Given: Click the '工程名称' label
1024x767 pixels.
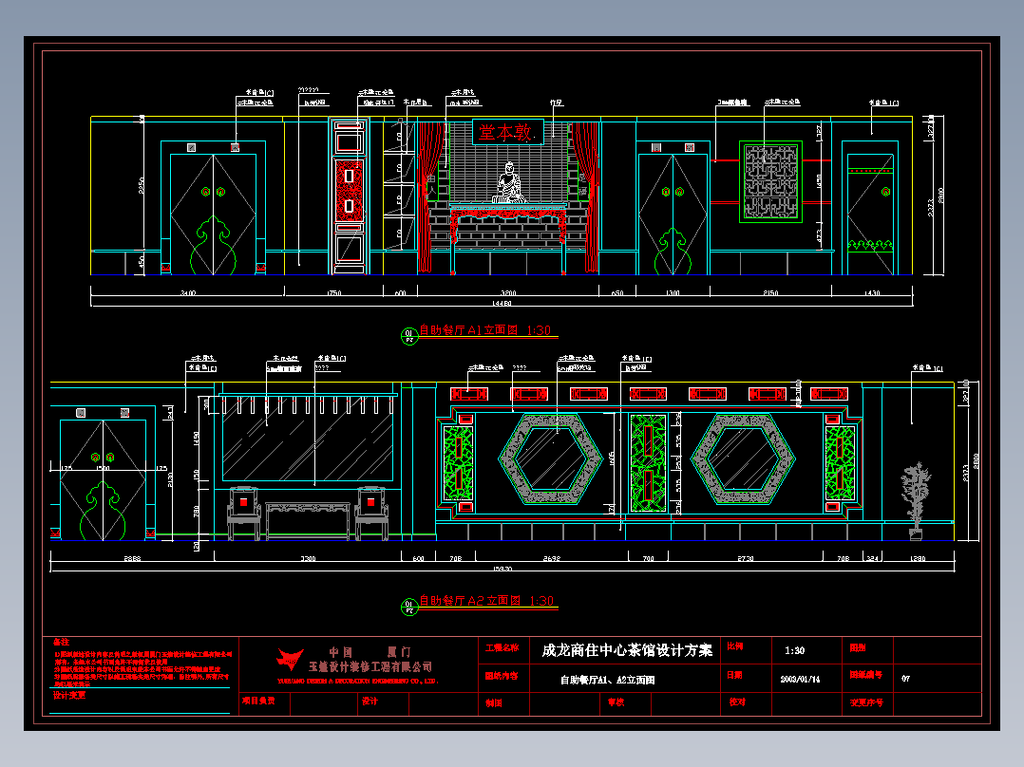Looking at the screenshot, I should point(502,647).
